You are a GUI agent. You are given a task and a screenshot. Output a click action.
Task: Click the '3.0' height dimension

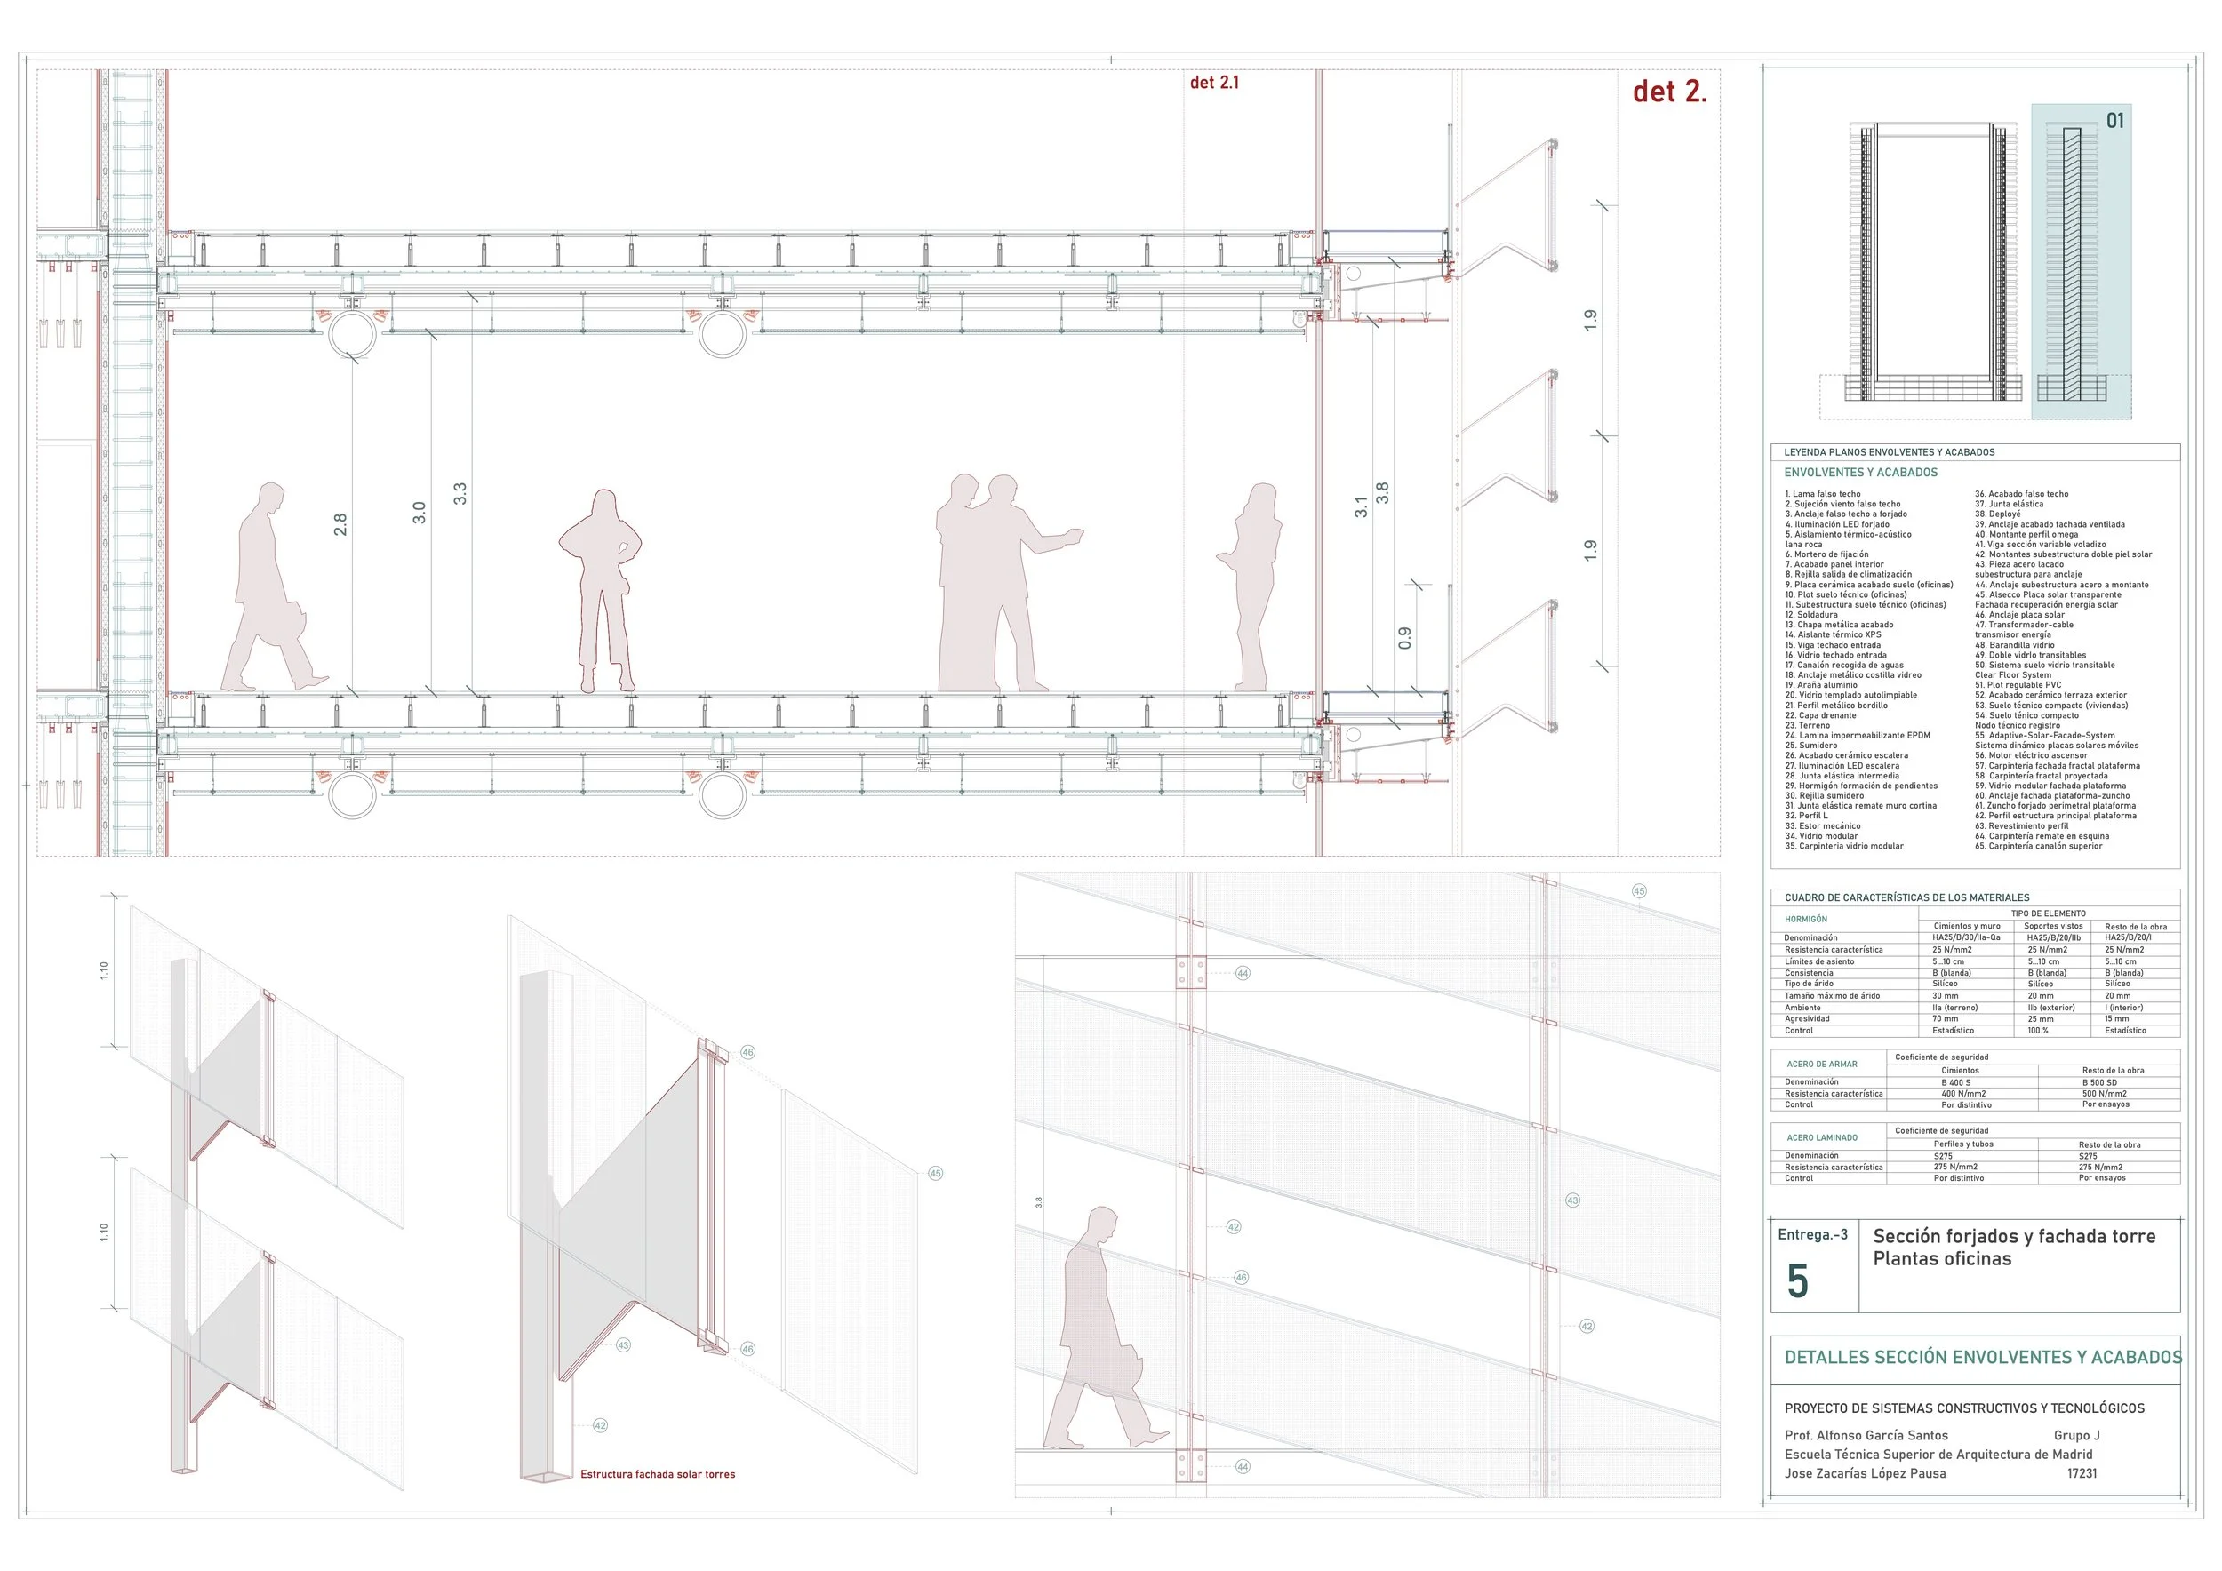419,513
